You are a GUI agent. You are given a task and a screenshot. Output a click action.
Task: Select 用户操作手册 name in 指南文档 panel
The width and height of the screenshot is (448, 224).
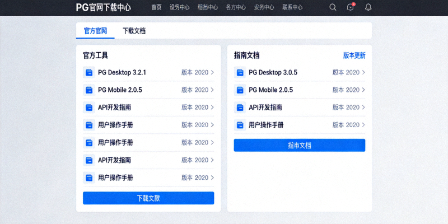pyautogui.click(x=267, y=125)
